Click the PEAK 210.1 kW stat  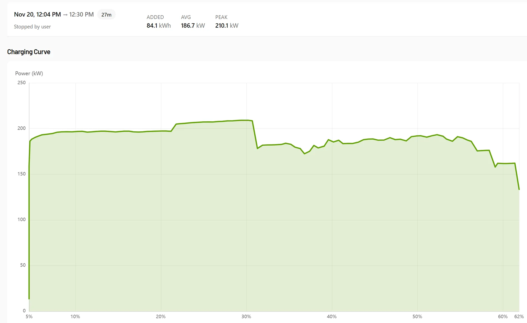227,22
